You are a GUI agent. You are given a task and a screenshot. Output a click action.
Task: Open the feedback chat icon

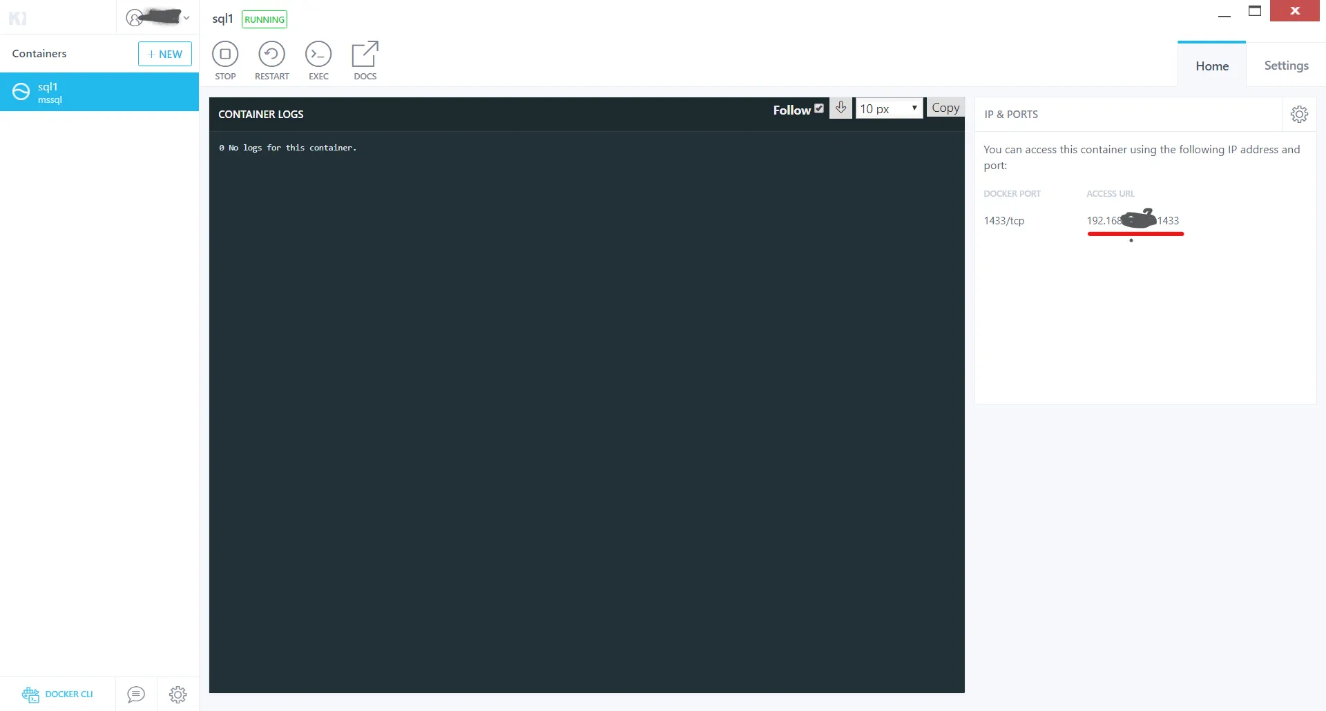tap(136, 694)
